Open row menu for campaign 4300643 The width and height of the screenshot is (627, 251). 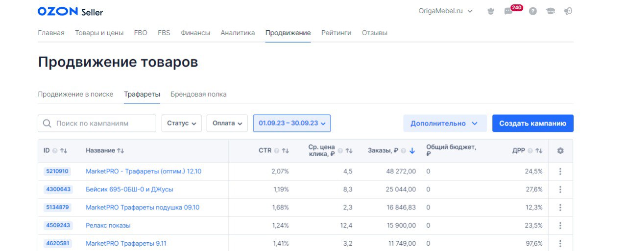(x=560, y=189)
